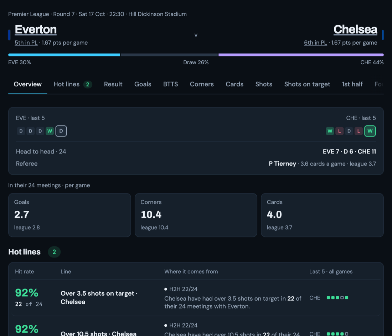Switch to the Hot lines tab
Screen dimensions: 392x336
tap(73, 84)
